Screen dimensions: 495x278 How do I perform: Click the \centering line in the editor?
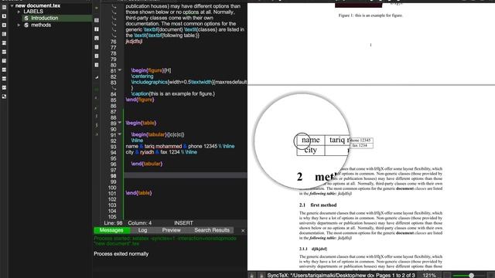coord(142,76)
